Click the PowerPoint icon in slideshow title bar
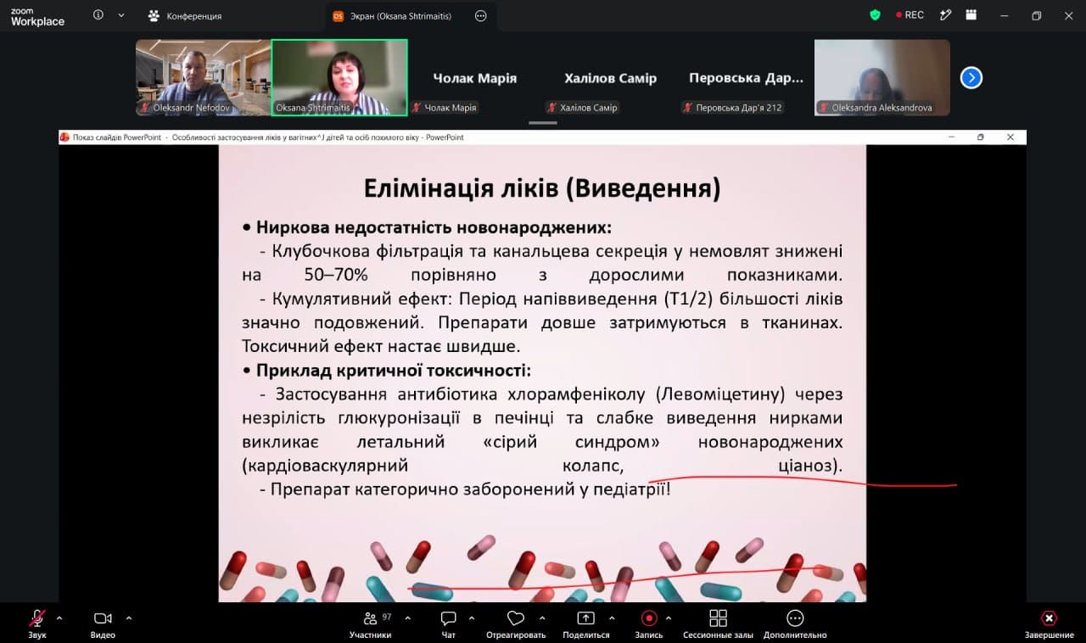Image resolution: width=1086 pixels, height=643 pixels. click(x=64, y=137)
